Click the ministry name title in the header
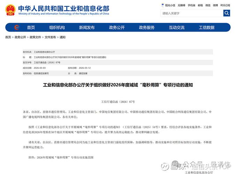 point(64,8)
